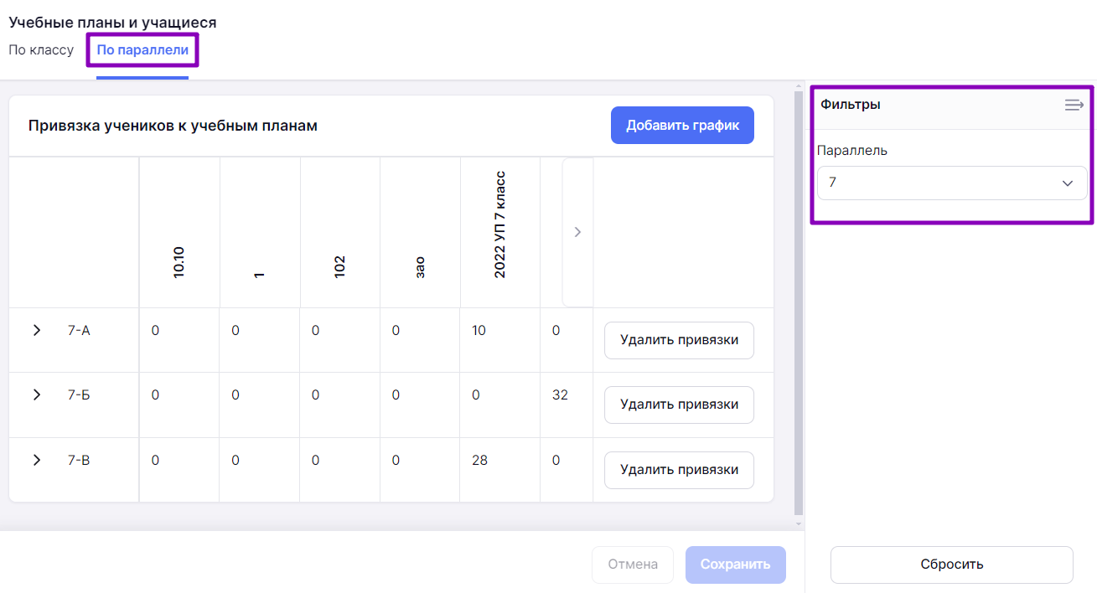Click the 7-А class name

(x=79, y=330)
